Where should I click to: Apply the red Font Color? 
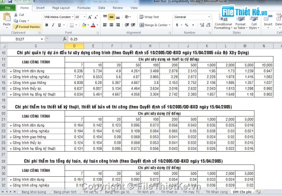(x=93, y=25)
